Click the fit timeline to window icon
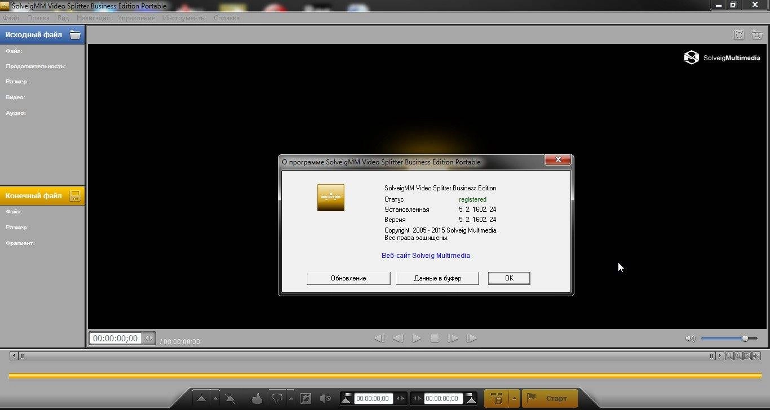The height and width of the screenshot is (410, 770). (747, 356)
